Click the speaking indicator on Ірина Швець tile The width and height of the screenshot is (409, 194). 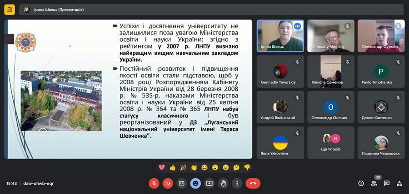297,26
